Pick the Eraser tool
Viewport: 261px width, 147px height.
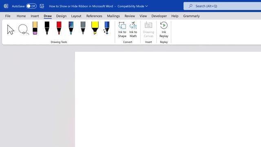(35, 28)
